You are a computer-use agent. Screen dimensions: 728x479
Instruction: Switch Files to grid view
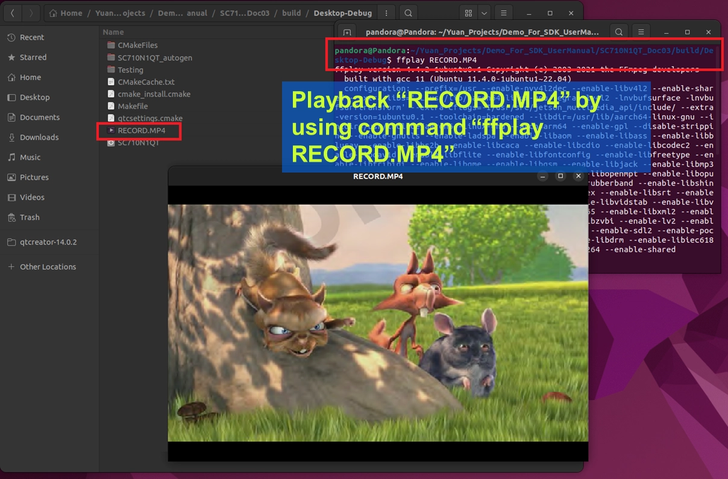coord(468,13)
